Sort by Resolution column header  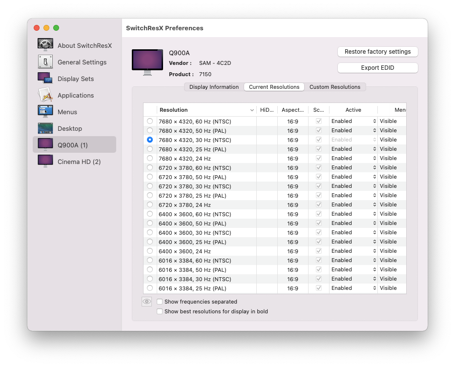coord(207,110)
